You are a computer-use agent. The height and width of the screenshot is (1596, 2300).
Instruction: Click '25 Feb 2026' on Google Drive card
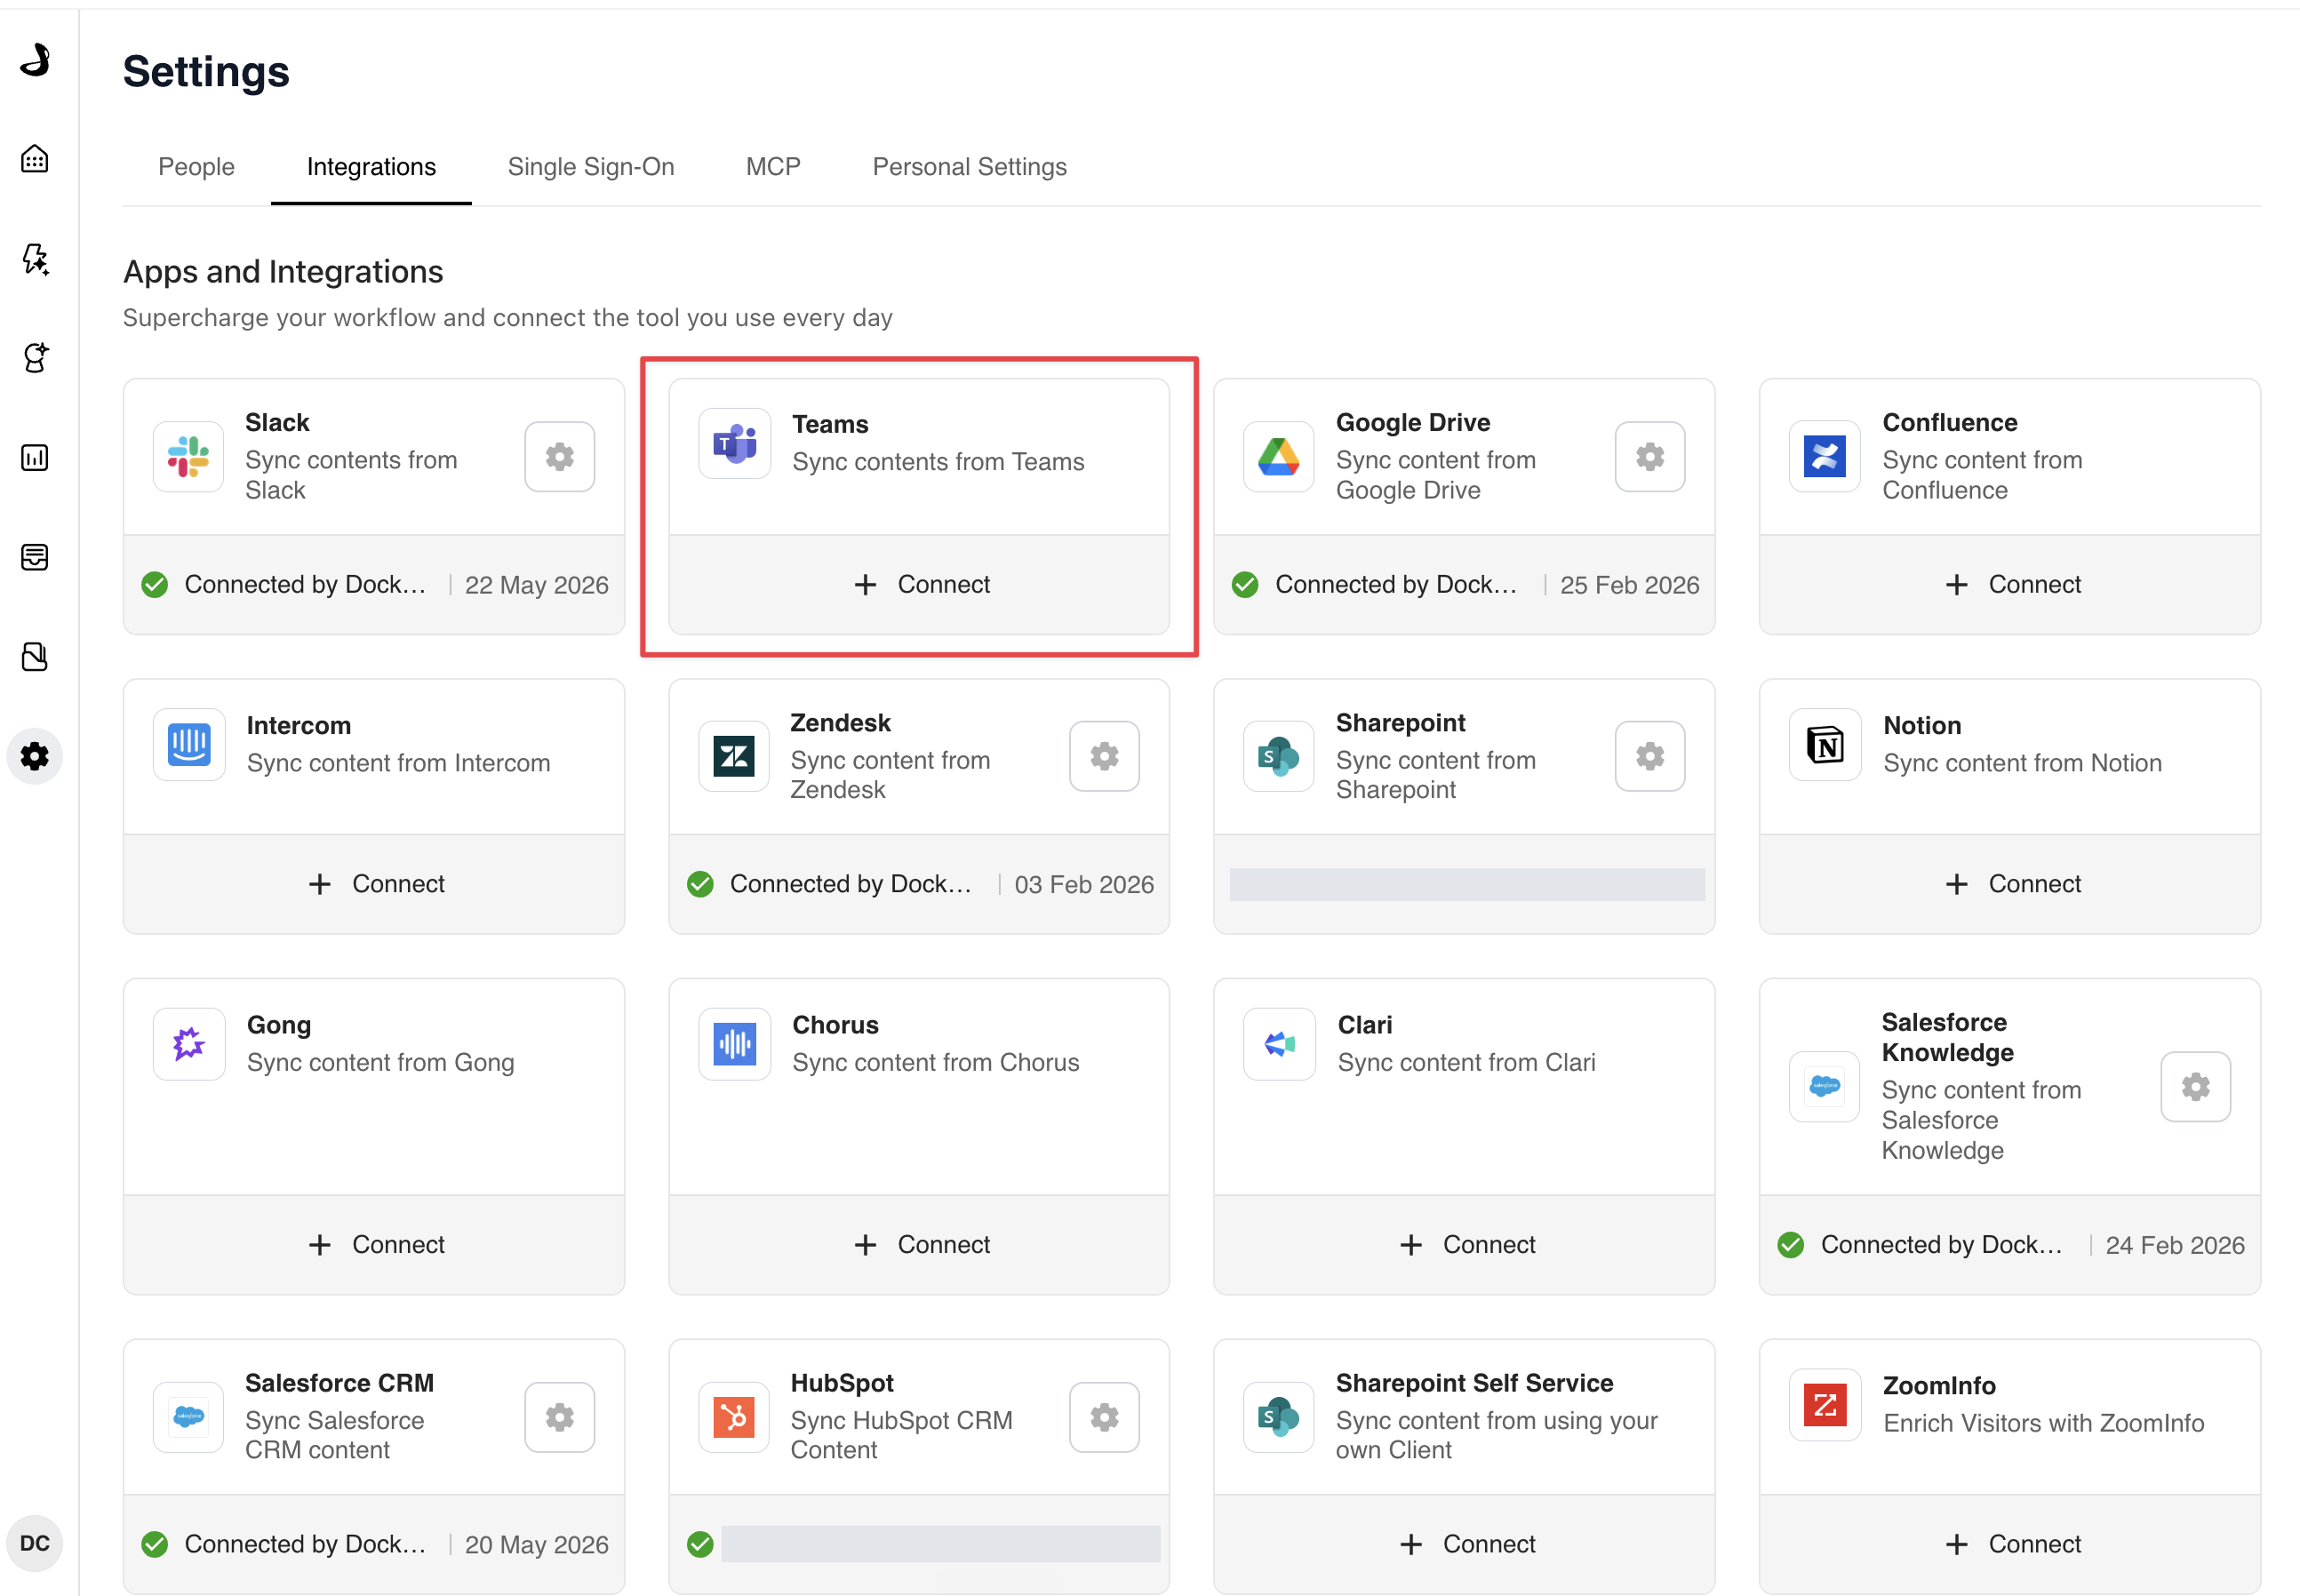tap(1629, 585)
